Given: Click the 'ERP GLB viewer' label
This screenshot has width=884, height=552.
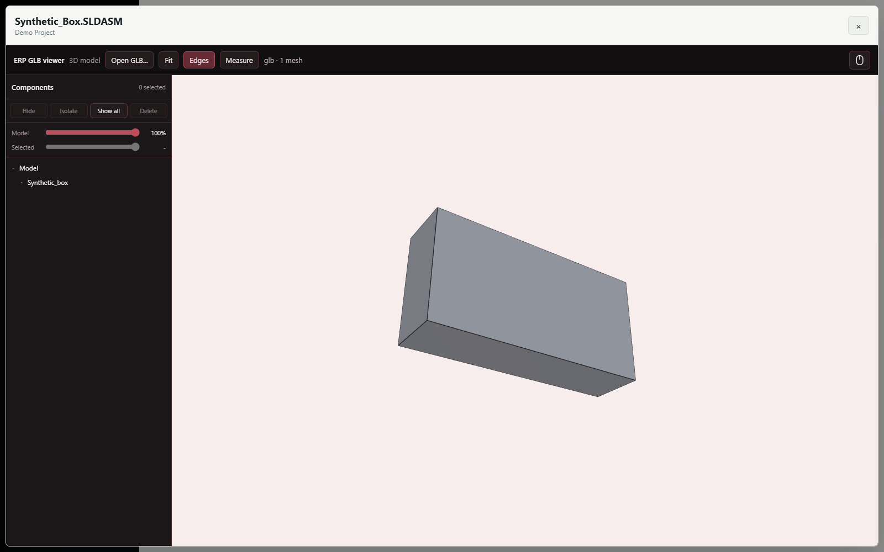Looking at the screenshot, I should pos(39,60).
